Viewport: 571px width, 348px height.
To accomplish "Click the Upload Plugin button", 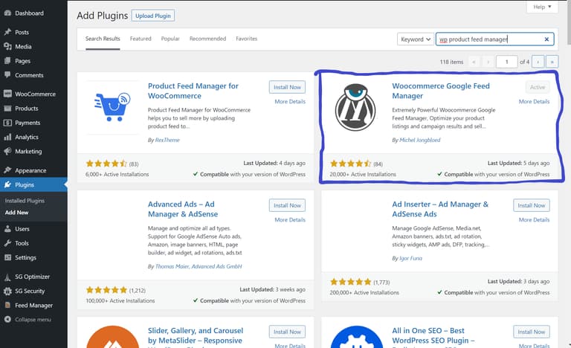I will pyautogui.click(x=153, y=16).
